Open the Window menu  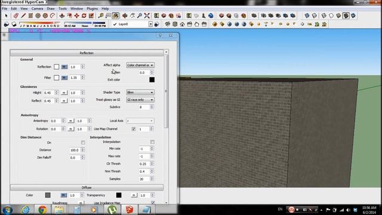(76, 8)
